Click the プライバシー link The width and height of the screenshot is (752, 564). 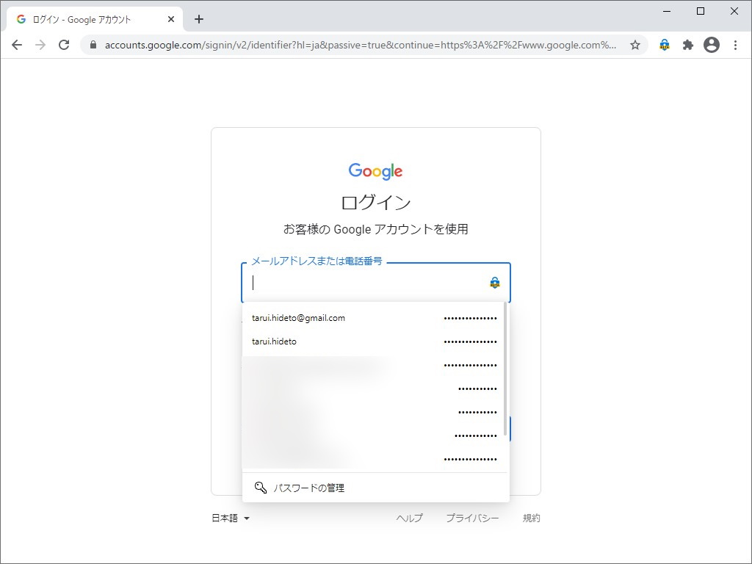(x=473, y=518)
